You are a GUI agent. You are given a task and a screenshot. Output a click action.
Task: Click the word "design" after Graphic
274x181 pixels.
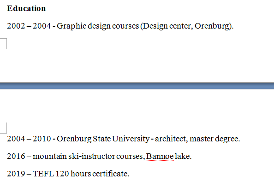(99, 26)
